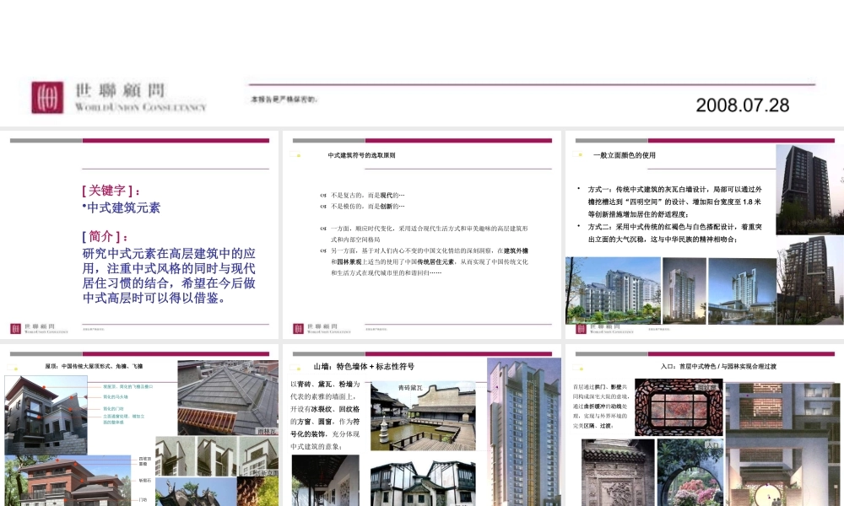Click the small logo on 中式建筑符号 slide footer
The height and width of the screenshot is (506, 844).
(x=298, y=328)
